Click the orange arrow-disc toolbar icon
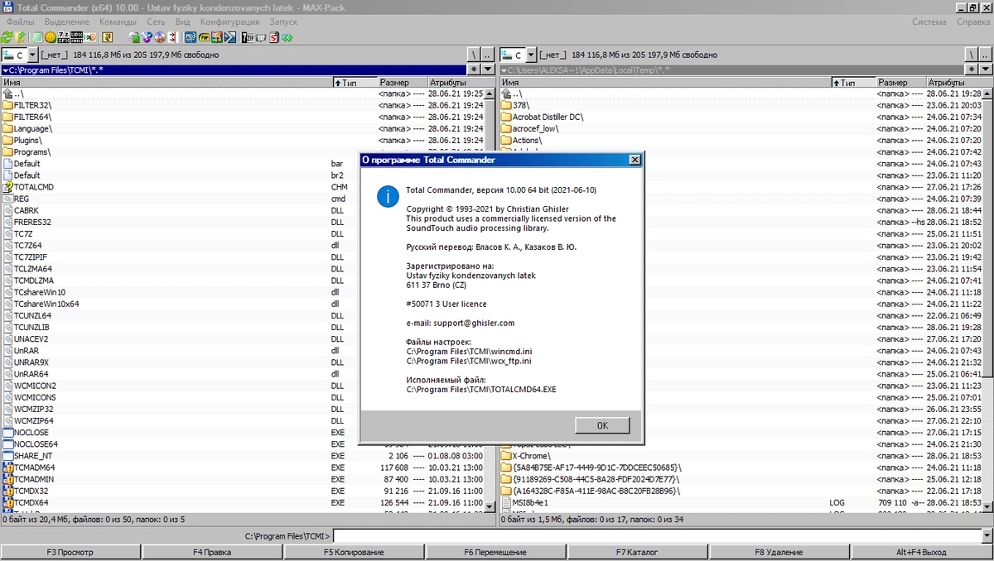994x561 pixels. click(x=90, y=37)
